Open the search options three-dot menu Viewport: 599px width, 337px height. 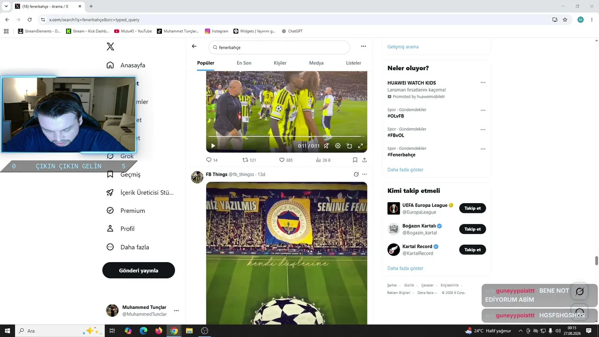pyautogui.click(x=363, y=46)
